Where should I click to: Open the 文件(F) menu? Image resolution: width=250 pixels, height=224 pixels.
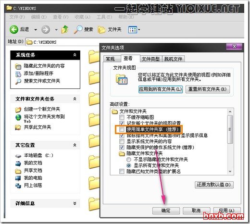(17, 17)
